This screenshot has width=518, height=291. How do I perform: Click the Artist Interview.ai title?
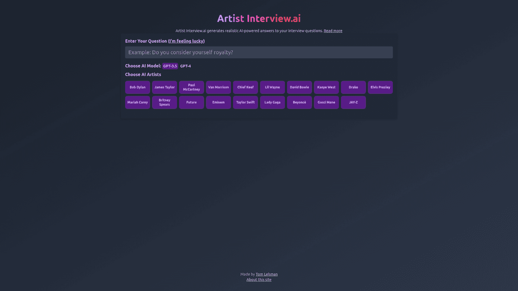pyautogui.click(x=259, y=19)
